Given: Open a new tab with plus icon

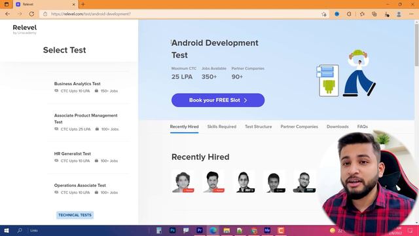Looking at the screenshot, I should coord(83,5).
